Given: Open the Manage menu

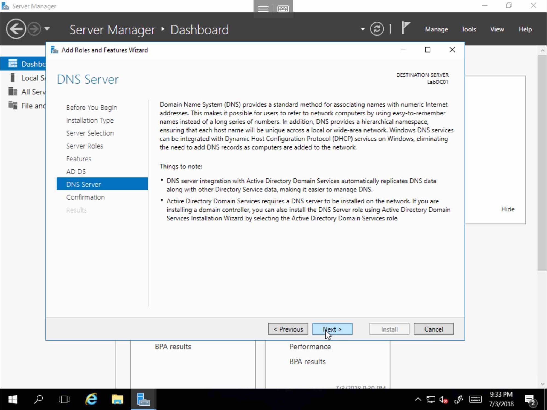Looking at the screenshot, I should pyautogui.click(x=436, y=29).
